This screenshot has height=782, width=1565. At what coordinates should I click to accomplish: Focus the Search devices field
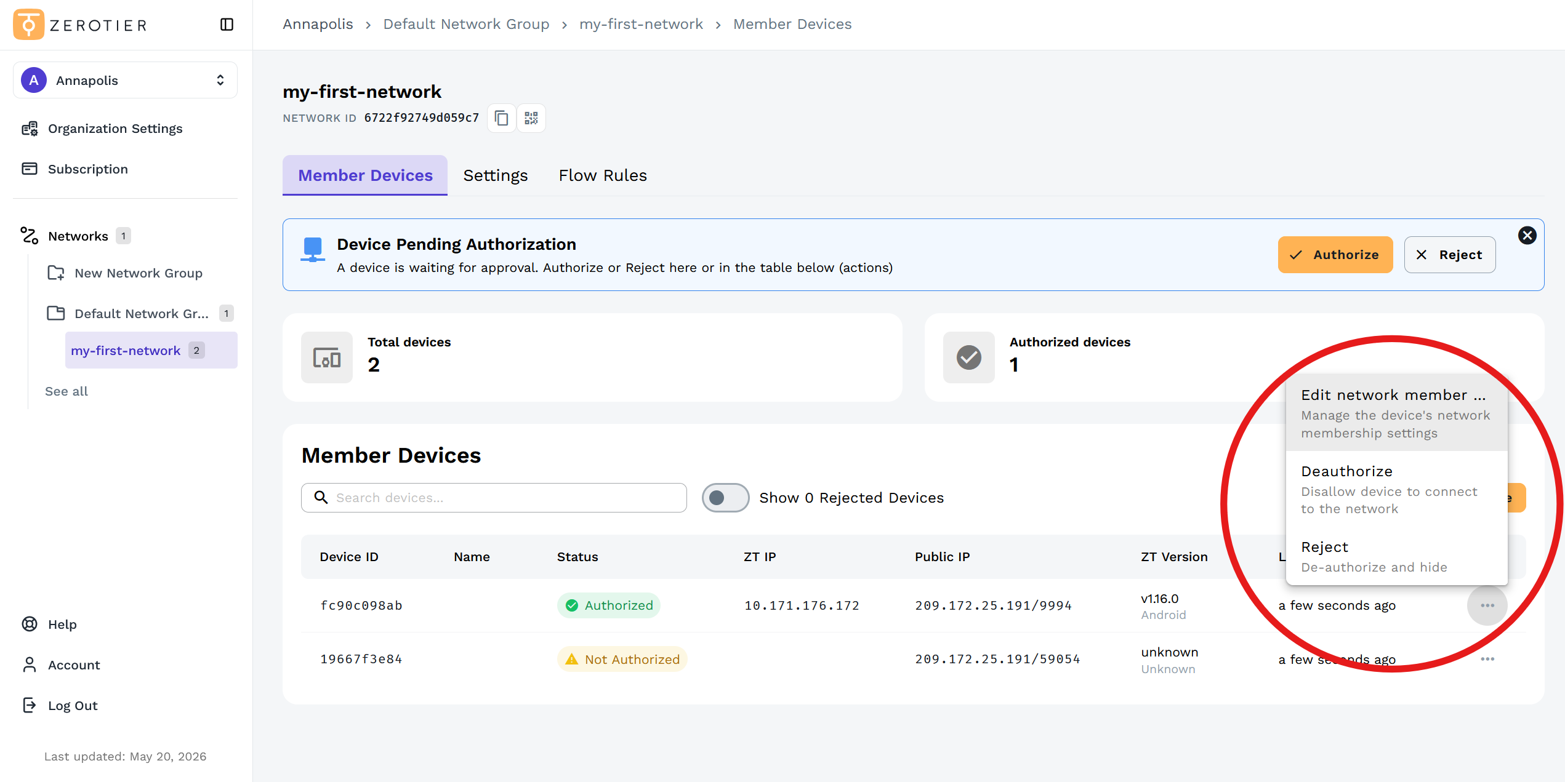[494, 498]
